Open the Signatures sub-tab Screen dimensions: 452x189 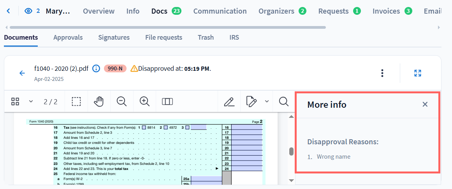click(114, 37)
